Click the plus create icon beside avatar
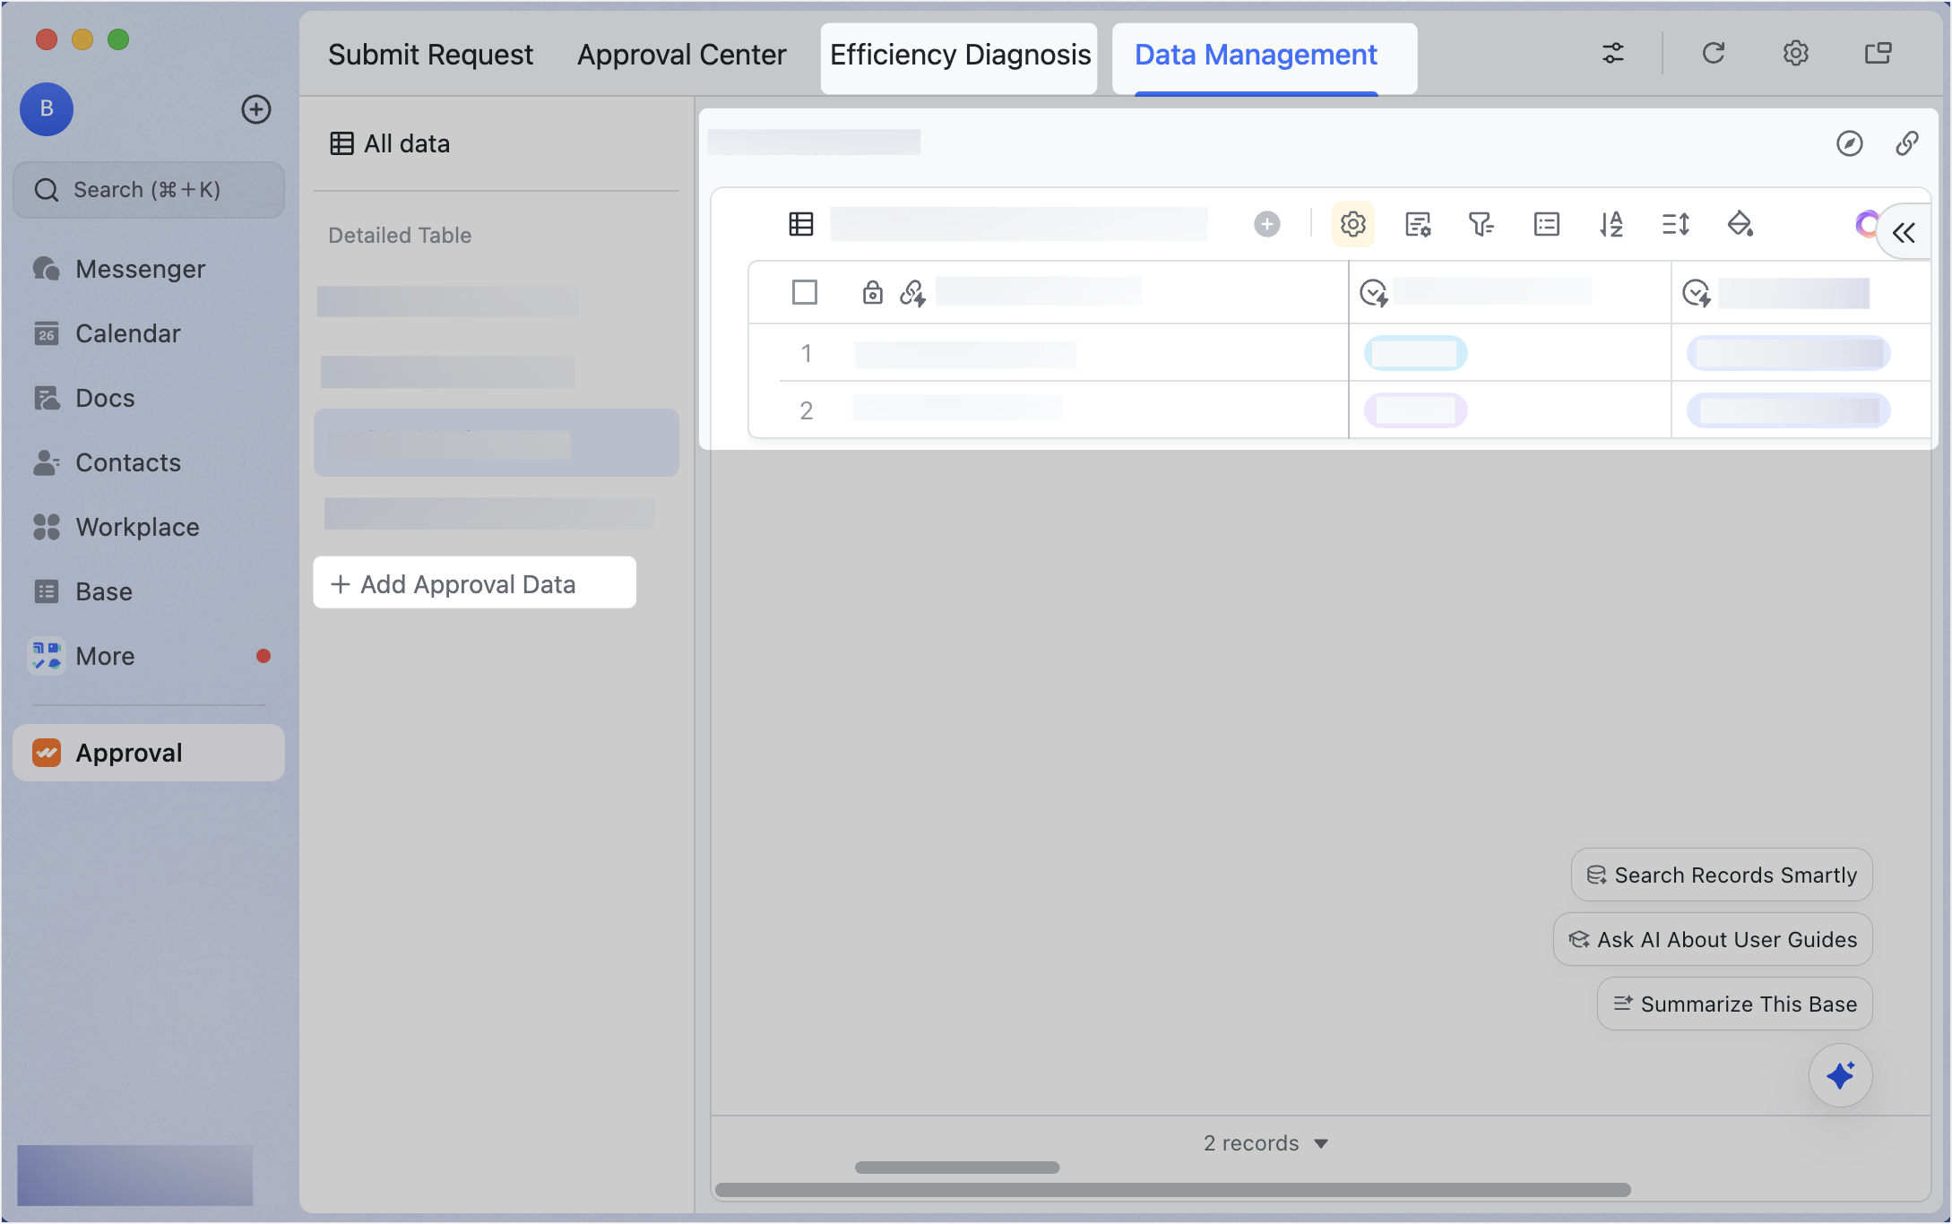 (x=256, y=109)
